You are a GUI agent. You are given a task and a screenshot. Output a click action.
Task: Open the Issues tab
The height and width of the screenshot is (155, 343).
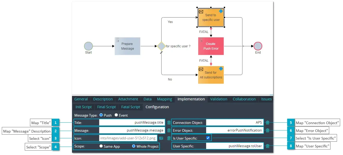click(x=266, y=99)
